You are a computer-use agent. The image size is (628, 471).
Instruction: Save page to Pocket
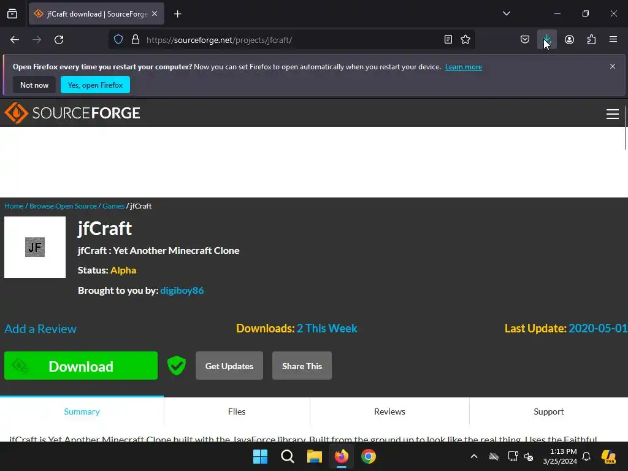pyautogui.click(x=525, y=39)
